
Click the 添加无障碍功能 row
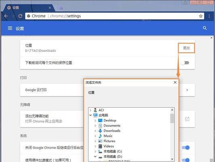(x=107, y=119)
